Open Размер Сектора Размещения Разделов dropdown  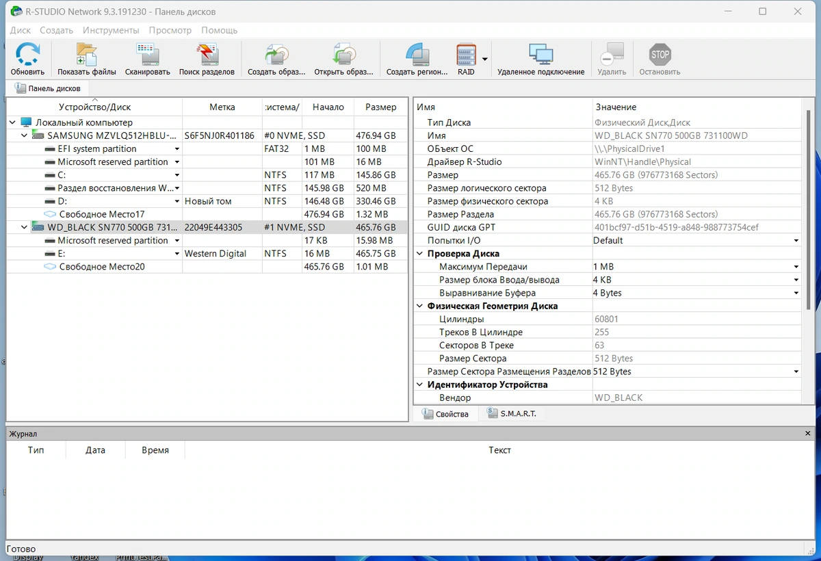[x=796, y=371]
